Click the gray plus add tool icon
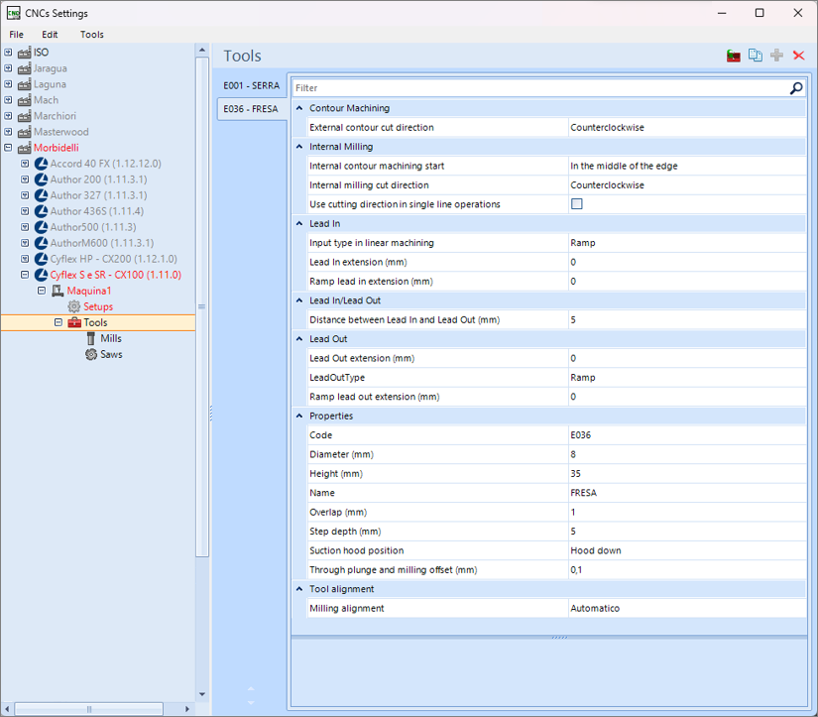Viewport: 818px width, 717px height. (x=776, y=56)
